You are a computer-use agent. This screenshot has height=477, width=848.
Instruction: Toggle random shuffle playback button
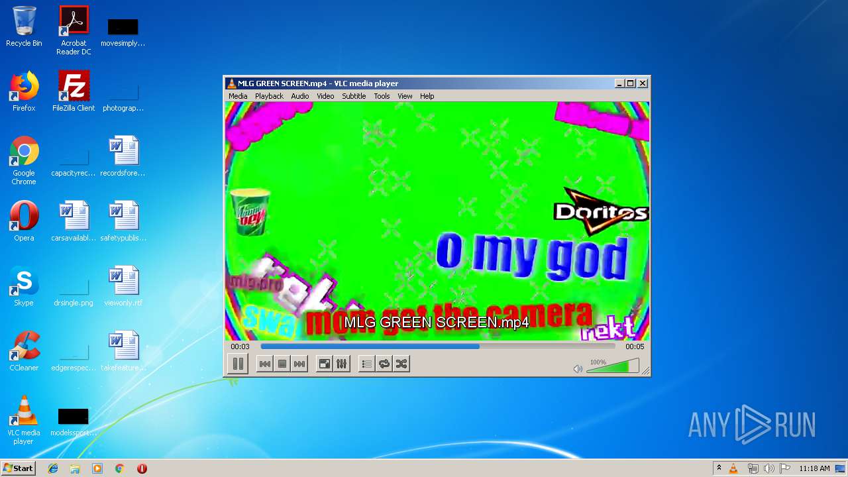click(401, 364)
